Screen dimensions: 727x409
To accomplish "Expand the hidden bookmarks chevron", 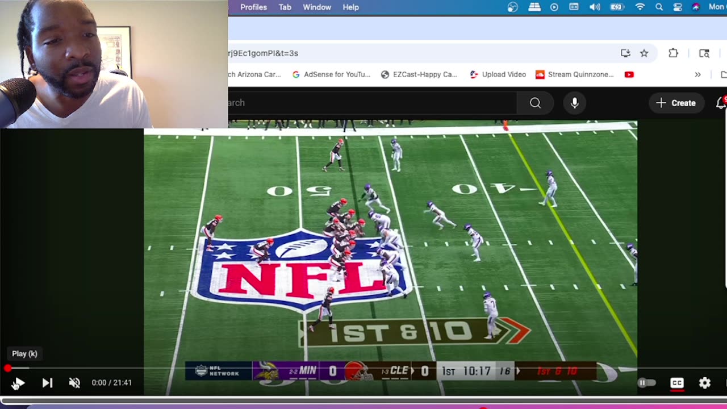I will [697, 74].
